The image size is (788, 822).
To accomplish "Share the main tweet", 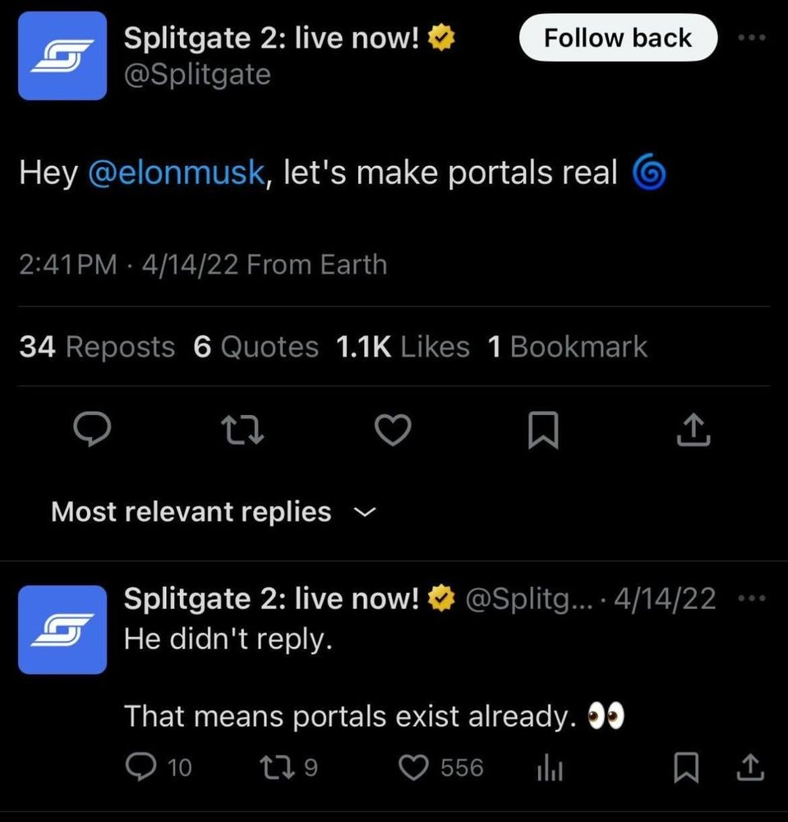I will tap(693, 432).
